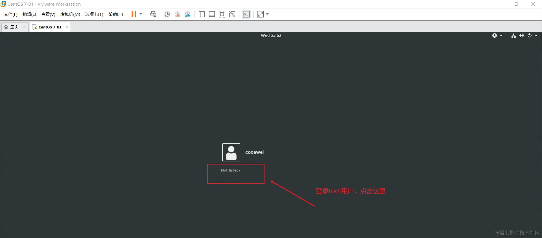Click the VMware Workstation title bar icon
The width and height of the screenshot is (542, 238).
tap(3, 4)
